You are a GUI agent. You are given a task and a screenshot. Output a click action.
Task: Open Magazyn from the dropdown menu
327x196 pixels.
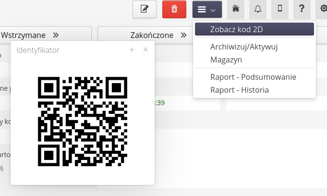tap(226, 60)
